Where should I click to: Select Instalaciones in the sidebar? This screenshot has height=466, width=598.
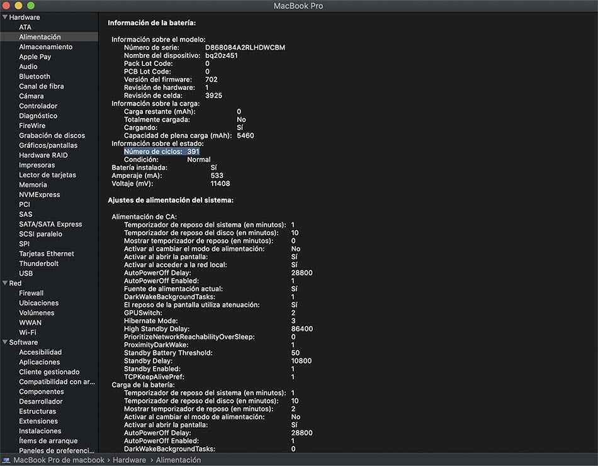pyautogui.click(x=40, y=431)
